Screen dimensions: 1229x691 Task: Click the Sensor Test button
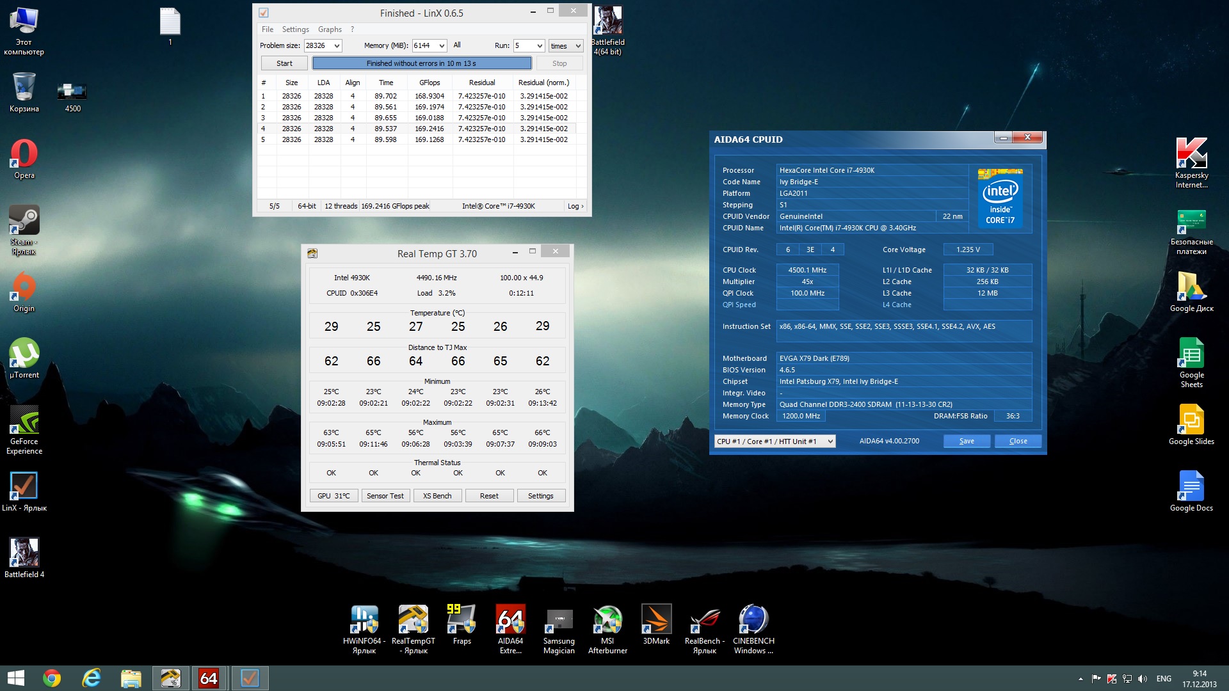click(385, 496)
